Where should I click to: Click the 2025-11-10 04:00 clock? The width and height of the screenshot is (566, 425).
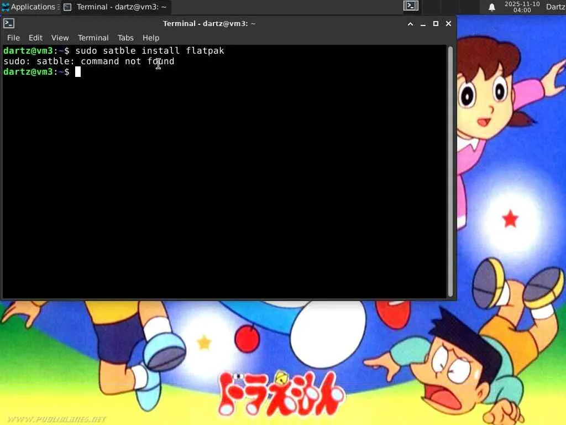pyautogui.click(x=522, y=7)
